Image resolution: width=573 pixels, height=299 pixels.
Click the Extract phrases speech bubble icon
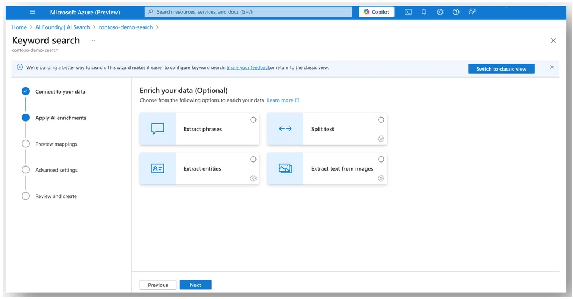157,128
